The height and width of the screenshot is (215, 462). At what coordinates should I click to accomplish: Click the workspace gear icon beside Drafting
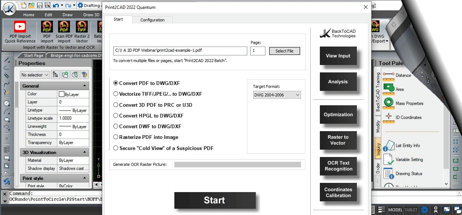pos(80,6)
